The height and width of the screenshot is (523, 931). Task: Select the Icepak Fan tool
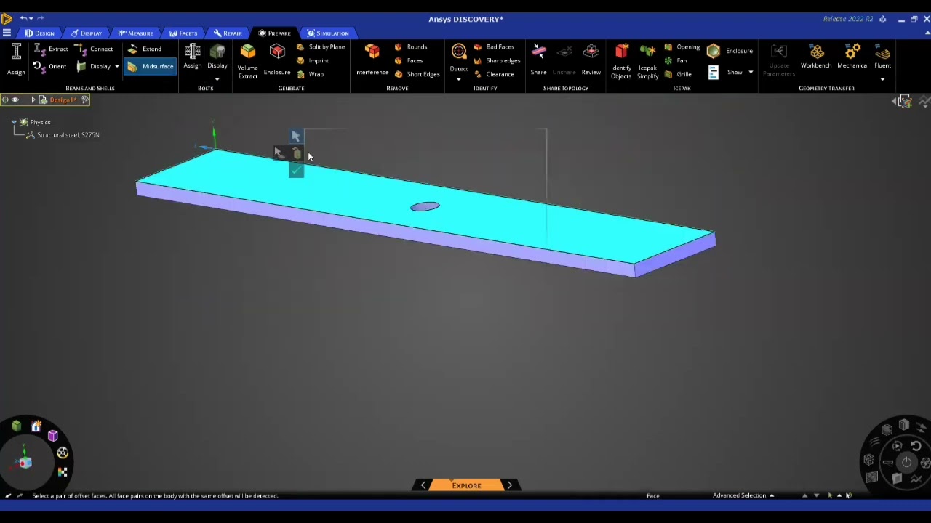(x=676, y=61)
